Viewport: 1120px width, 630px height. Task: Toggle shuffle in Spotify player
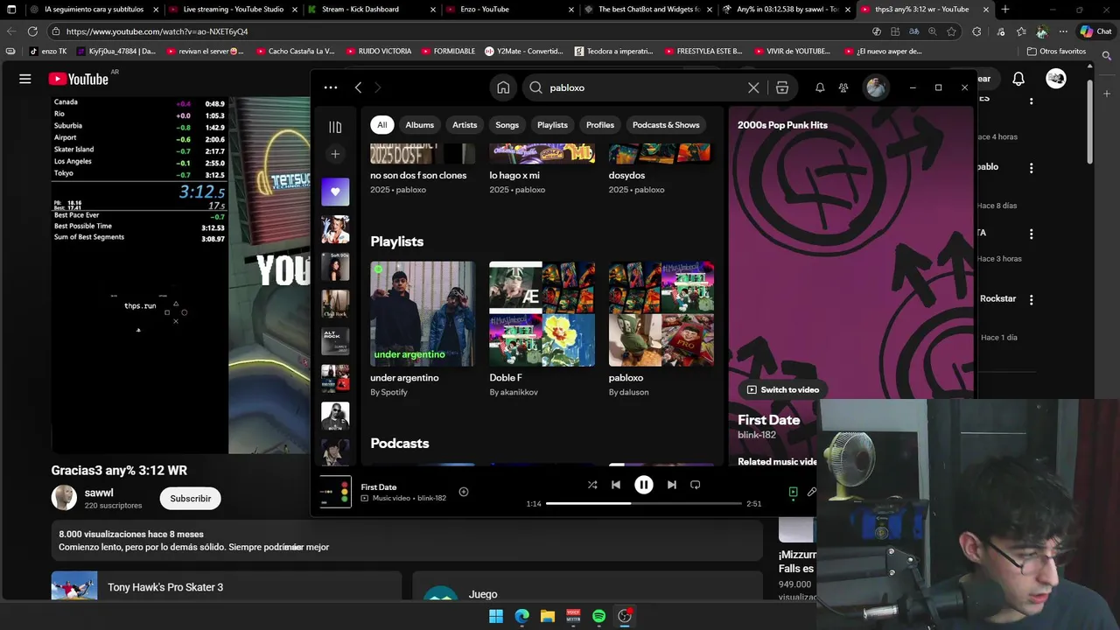[592, 485]
